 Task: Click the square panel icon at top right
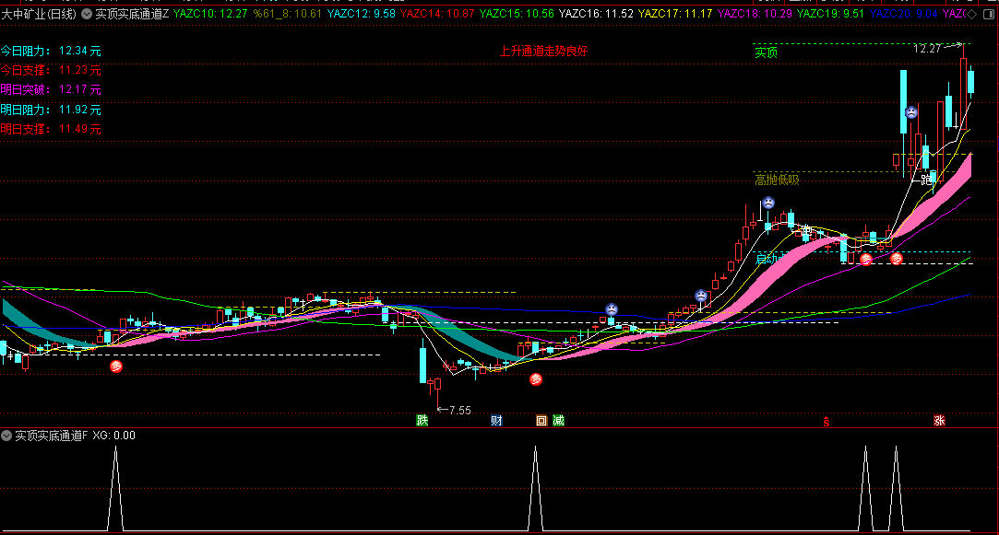pyautogui.click(x=989, y=14)
